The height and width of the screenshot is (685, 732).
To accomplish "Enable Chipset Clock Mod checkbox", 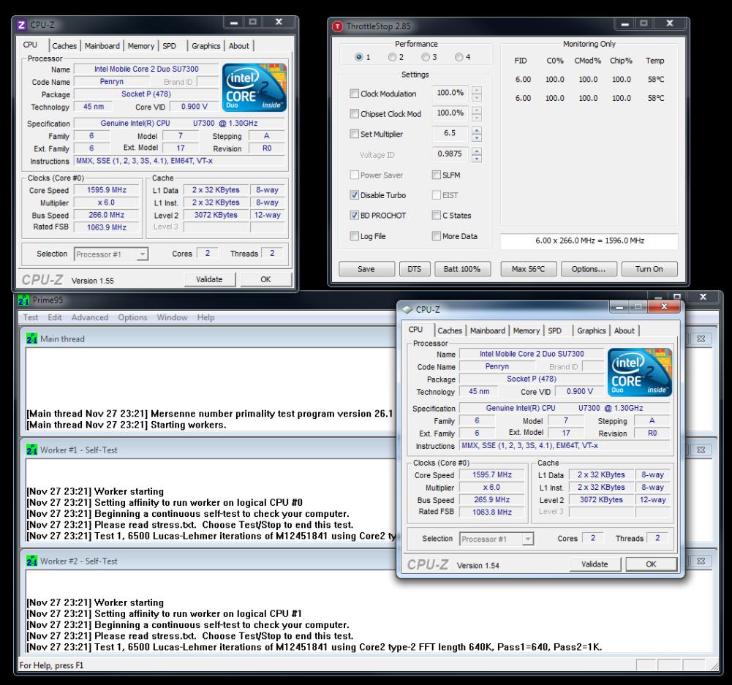I will 355,114.
